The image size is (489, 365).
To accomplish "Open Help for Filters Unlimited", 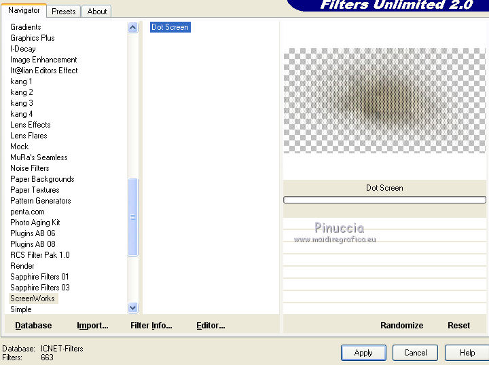I will point(467,353).
